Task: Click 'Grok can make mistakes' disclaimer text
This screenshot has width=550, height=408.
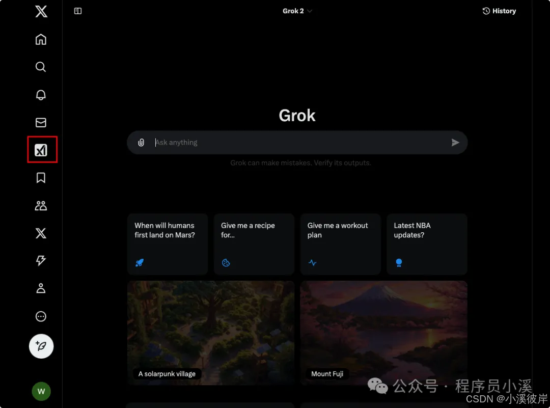Action: click(x=300, y=163)
